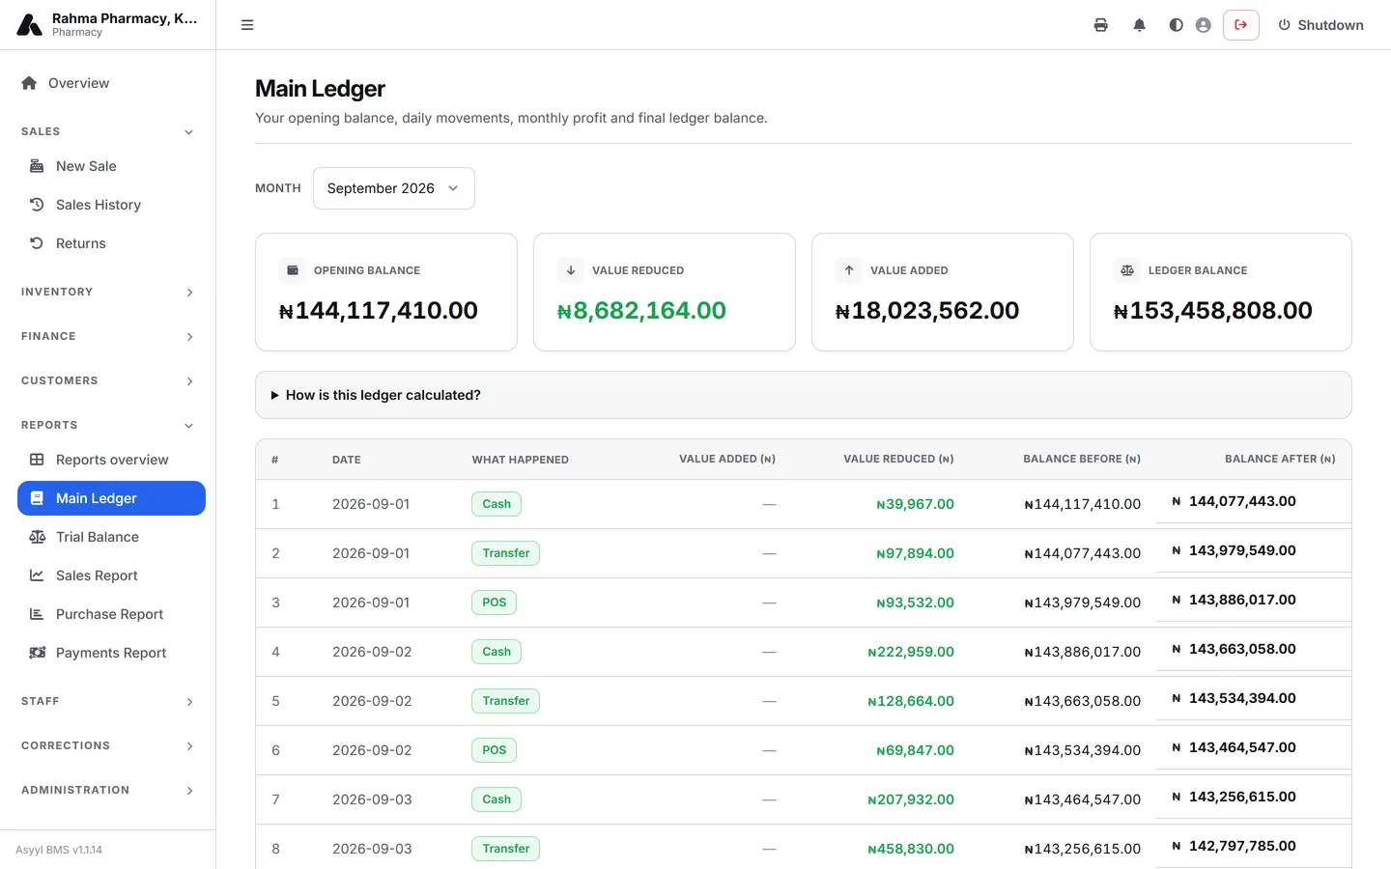Click value reduced ₦39,967.00 cell
The image size is (1391, 869).
915,504
